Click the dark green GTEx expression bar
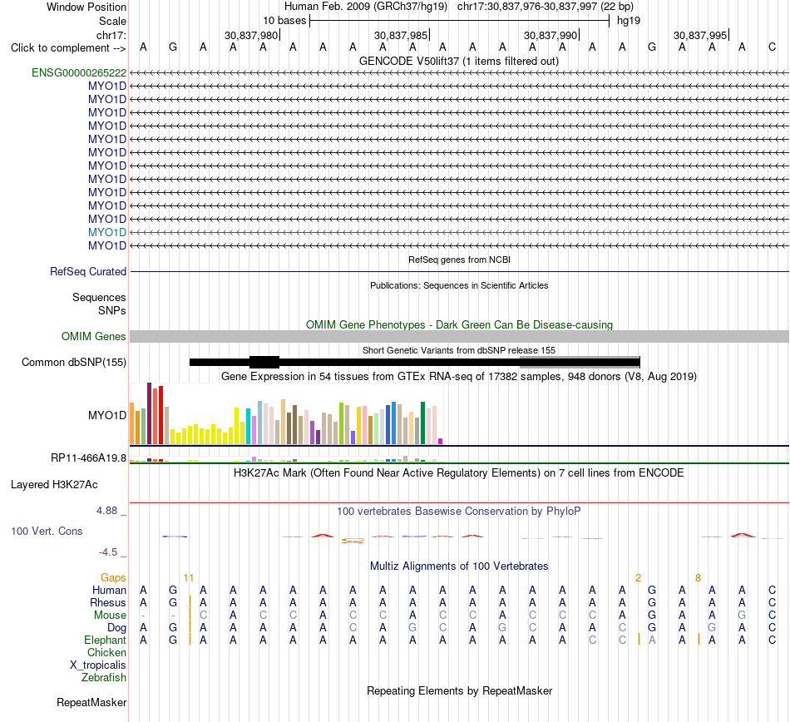The height and width of the screenshot is (722, 790). [422, 423]
